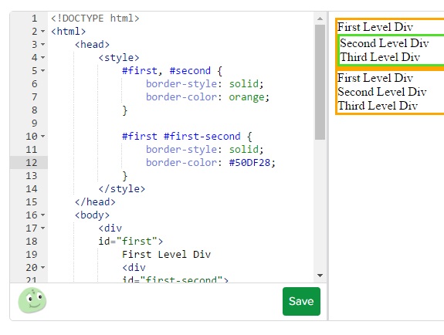Select line number 19 in the gutter

tap(32, 254)
